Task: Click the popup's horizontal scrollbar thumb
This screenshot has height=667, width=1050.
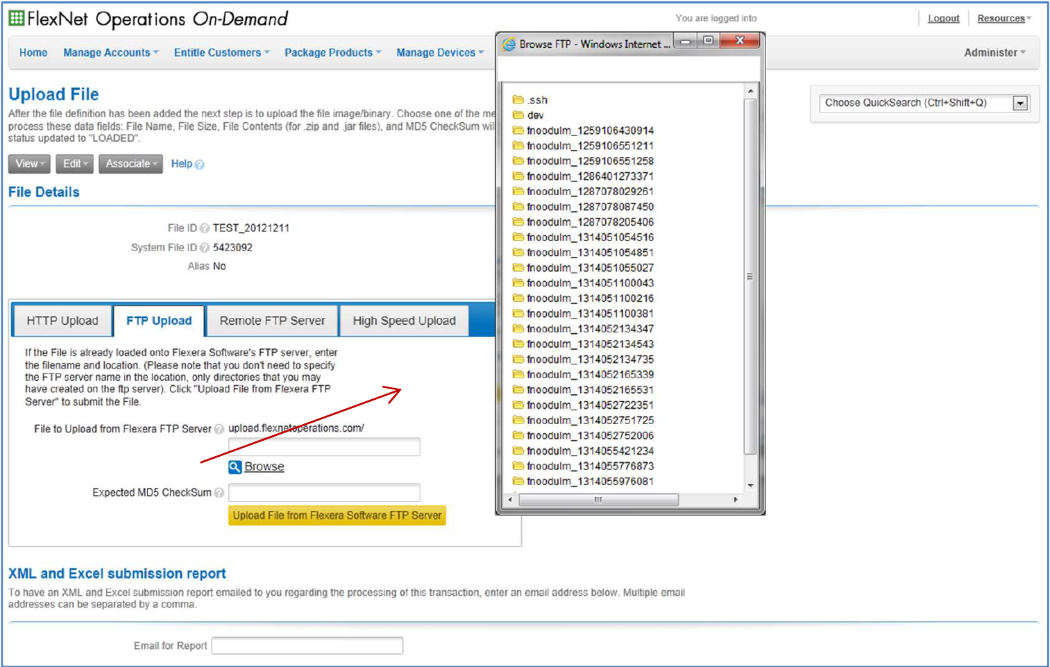Action: pos(598,500)
